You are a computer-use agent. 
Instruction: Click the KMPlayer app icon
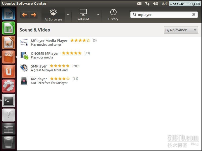[24, 81]
